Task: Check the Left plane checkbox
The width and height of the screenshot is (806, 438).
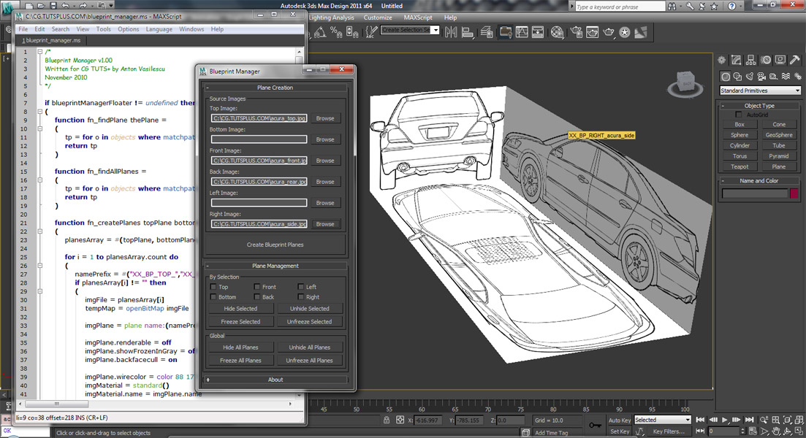Action: click(x=301, y=286)
